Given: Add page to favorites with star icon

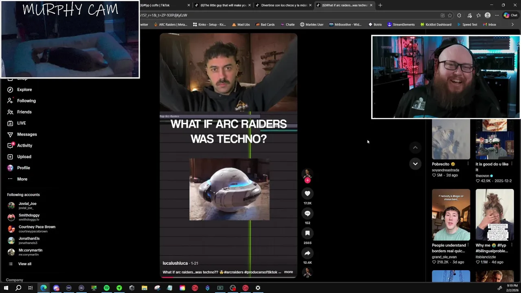Looking at the screenshot, I should 450,15.
